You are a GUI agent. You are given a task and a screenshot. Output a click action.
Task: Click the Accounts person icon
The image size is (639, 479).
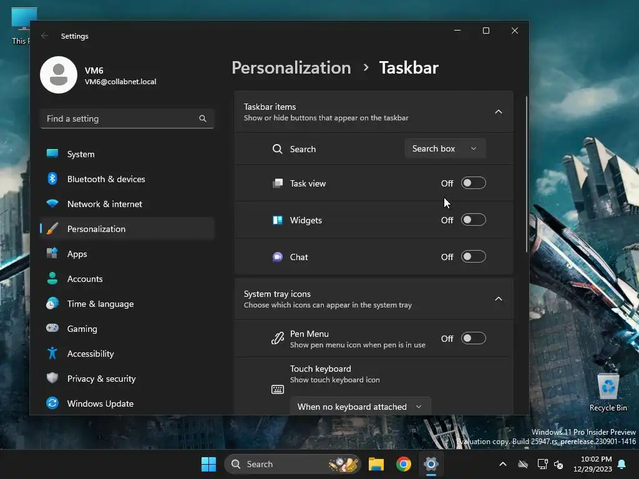(x=52, y=278)
